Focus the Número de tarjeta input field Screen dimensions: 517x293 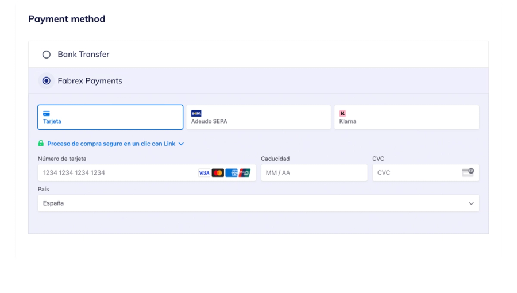[x=146, y=173]
